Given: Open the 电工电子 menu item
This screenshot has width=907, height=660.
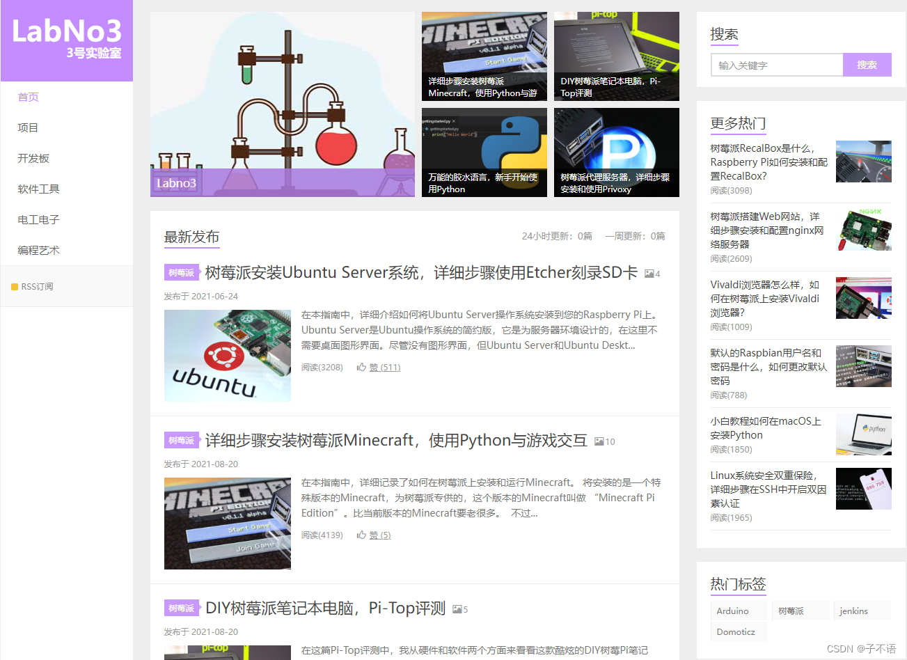Looking at the screenshot, I should click(x=38, y=219).
